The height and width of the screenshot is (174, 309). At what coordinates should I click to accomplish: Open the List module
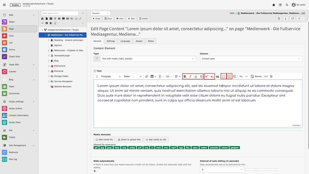pos(19,43)
